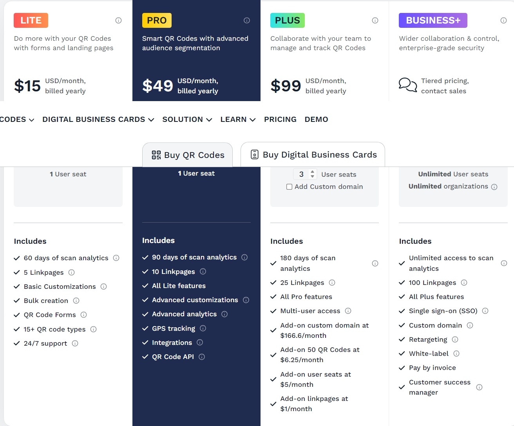Expand the Learn dropdown menu
This screenshot has height=426, width=514.
pyautogui.click(x=238, y=120)
